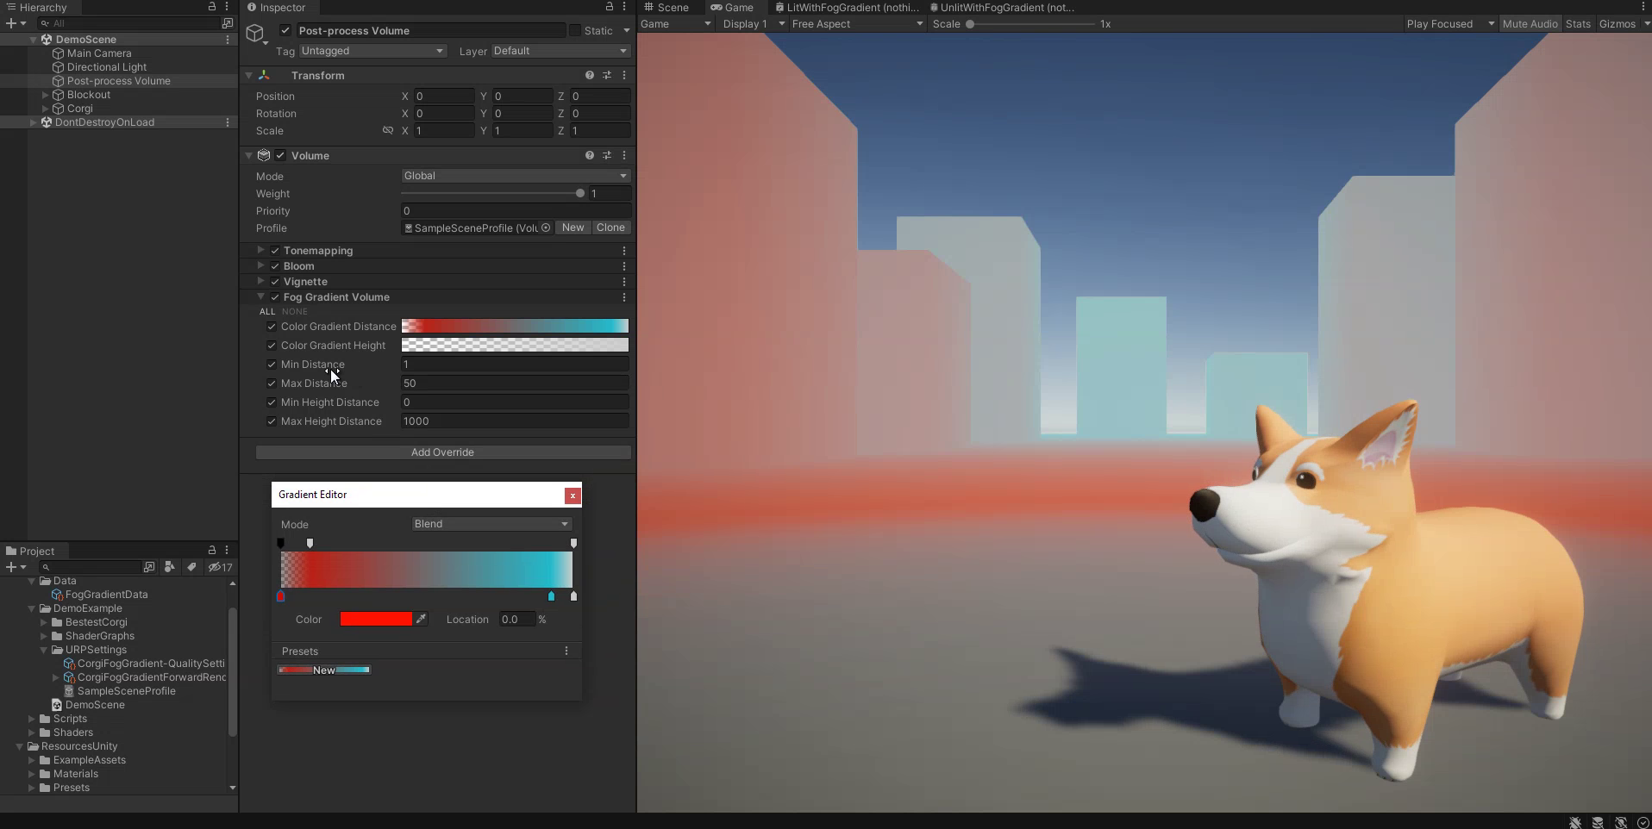This screenshot has width=1652, height=829.
Task: Toggle the Volume component enabled checkbox
Action: pos(280,156)
